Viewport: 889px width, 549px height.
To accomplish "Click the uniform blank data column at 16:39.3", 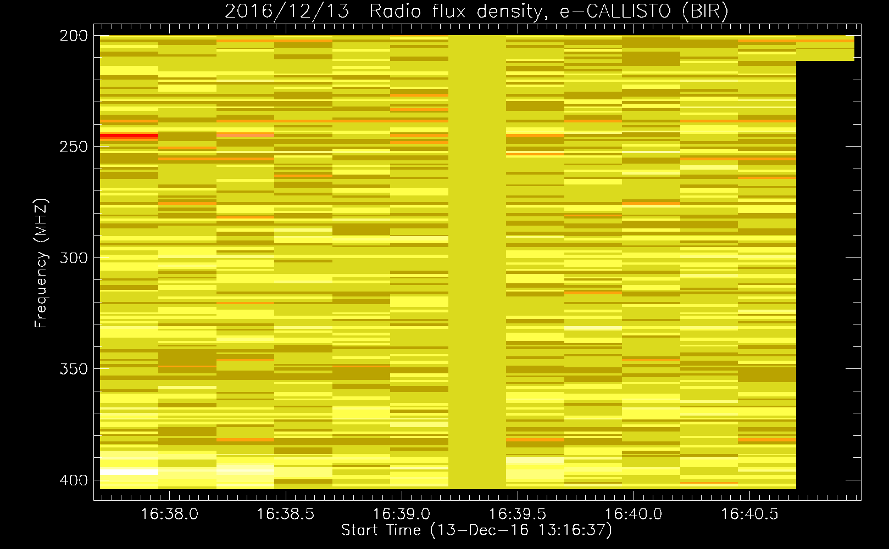I will coord(477,262).
